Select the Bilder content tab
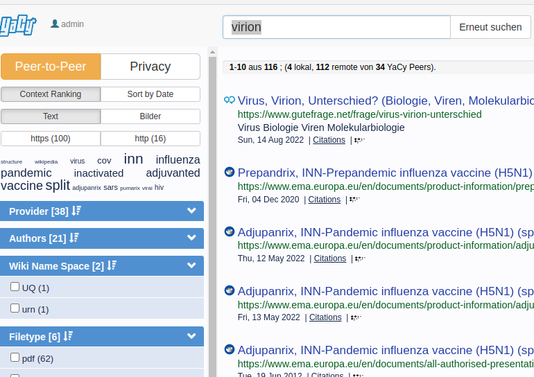Image resolution: width=534 pixels, height=377 pixels. click(x=150, y=116)
